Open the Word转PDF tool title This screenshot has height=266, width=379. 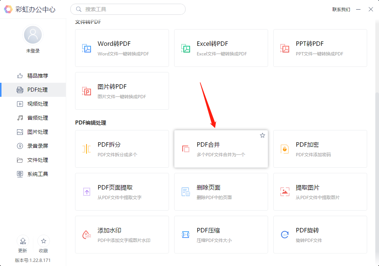click(x=114, y=44)
